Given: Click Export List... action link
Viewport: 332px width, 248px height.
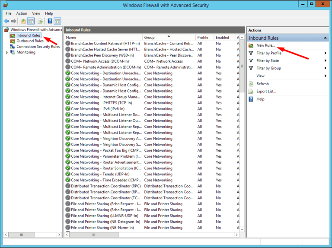Looking at the screenshot, I should click(266, 92).
